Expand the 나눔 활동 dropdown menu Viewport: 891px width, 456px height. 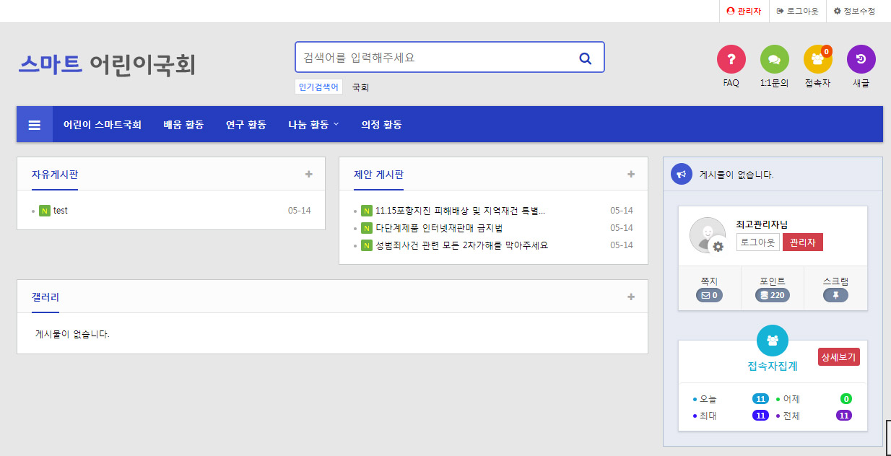(313, 125)
